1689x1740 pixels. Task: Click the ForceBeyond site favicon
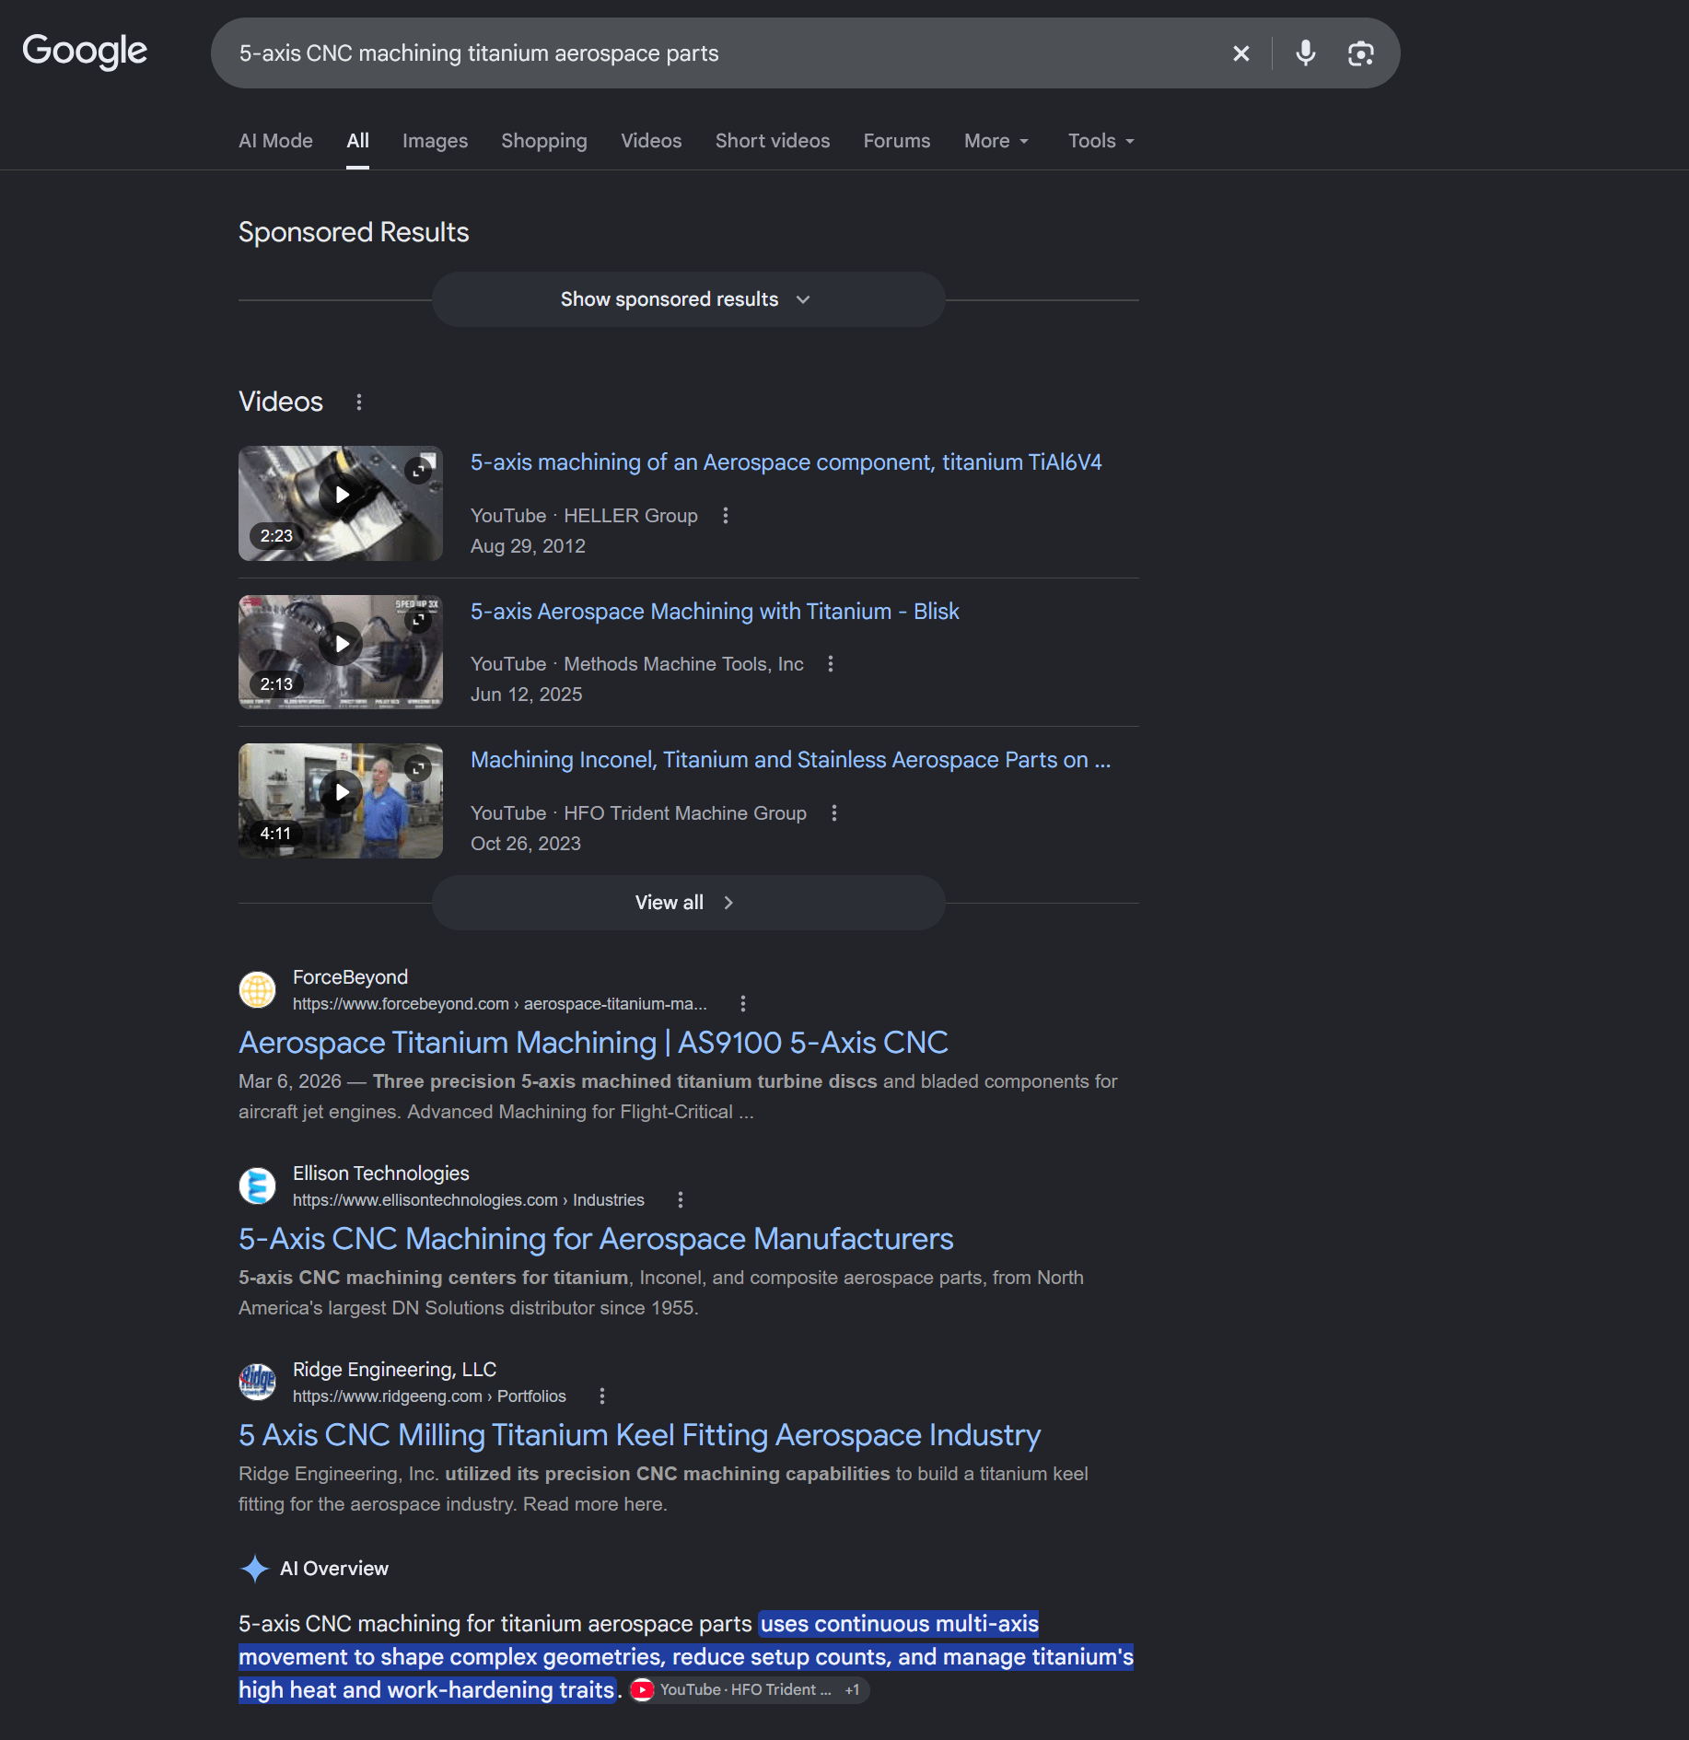pyautogui.click(x=257, y=990)
